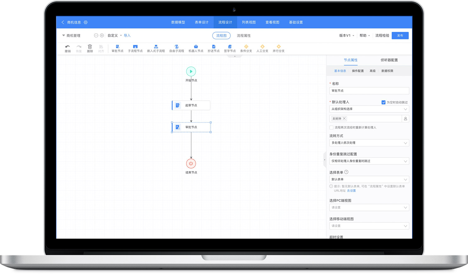Open the 流转方式 dropdown
Screen dimensions: 468x274
pyautogui.click(x=369, y=143)
